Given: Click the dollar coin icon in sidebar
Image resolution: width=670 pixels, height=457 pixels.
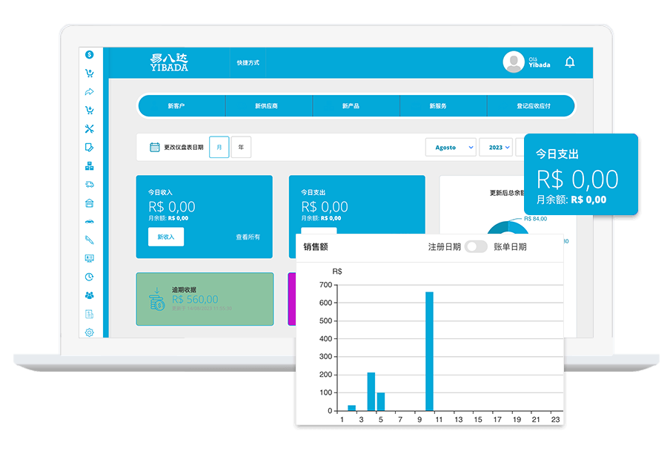Looking at the screenshot, I should (x=89, y=55).
